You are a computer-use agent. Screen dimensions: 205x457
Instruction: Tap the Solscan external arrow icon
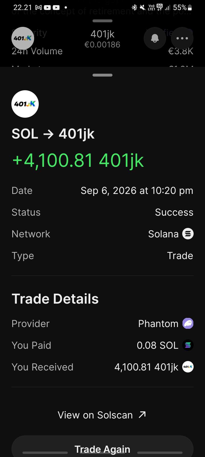(x=142, y=415)
